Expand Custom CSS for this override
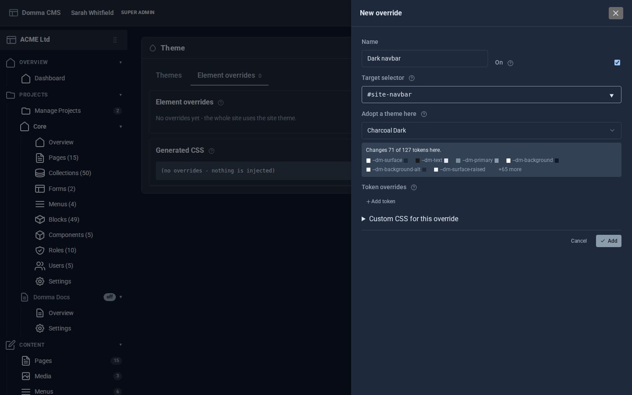The width and height of the screenshot is (632, 395). (410, 219)
